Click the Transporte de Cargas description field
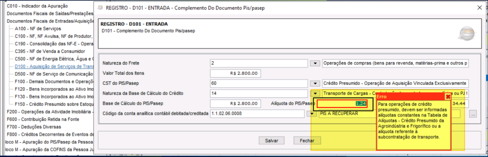Image resolution: width=488 pixels, height=157 pixels. [395, 93]
